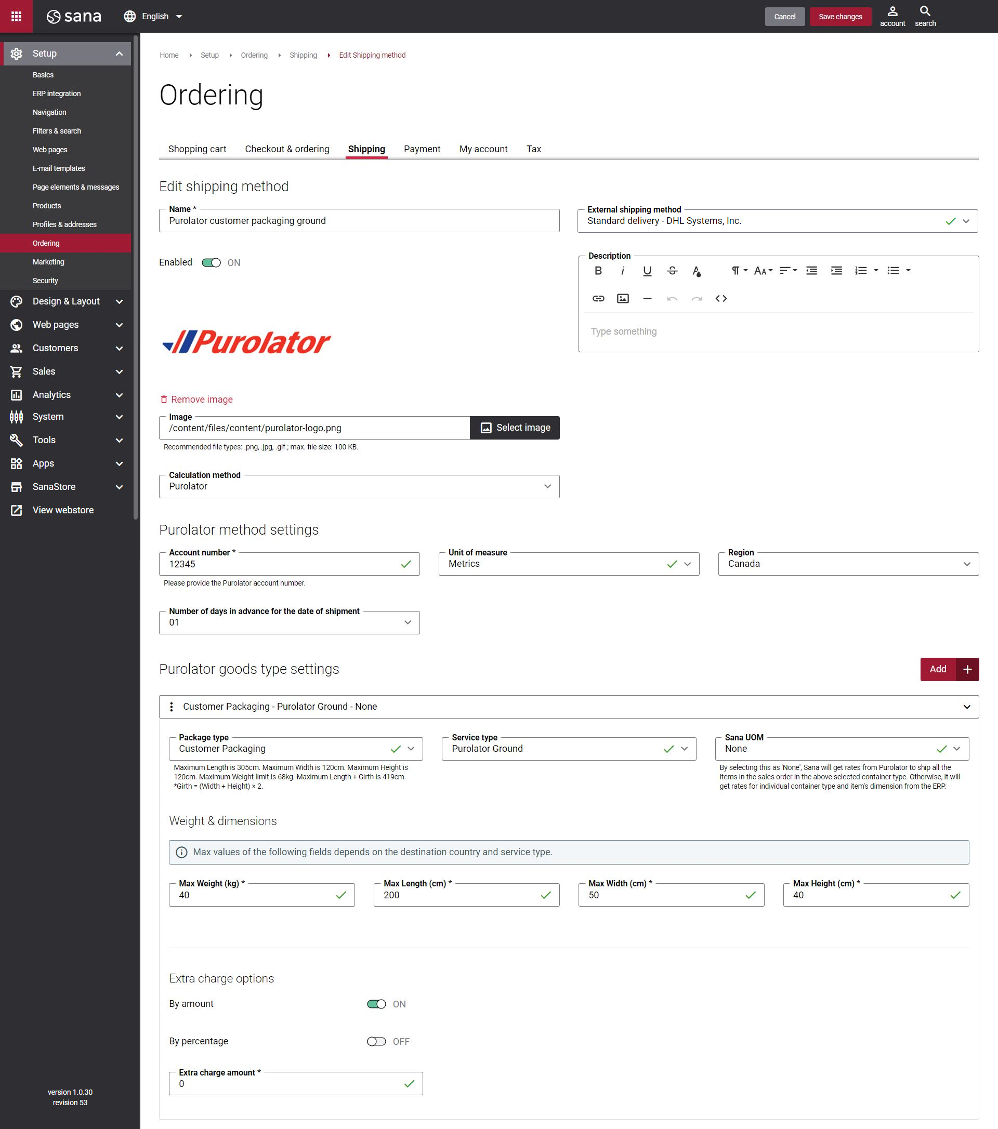
Task: Click Max Weight (kg) input field
Action: pos(261,895)
